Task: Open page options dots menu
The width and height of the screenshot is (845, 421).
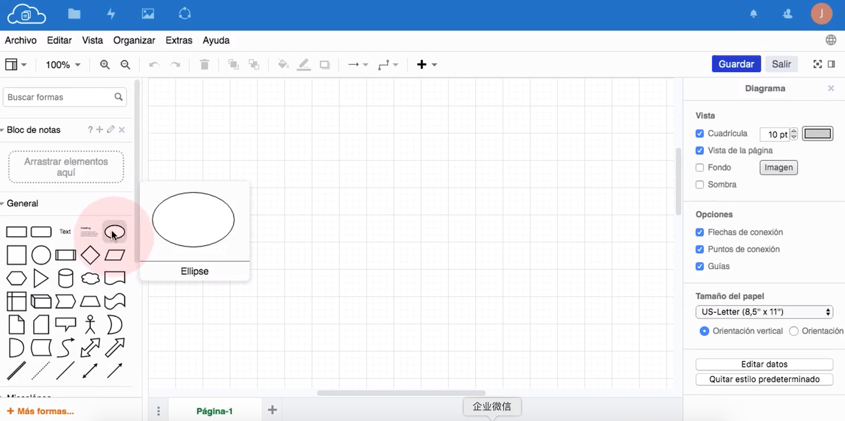Action: [x=158, y=411]
